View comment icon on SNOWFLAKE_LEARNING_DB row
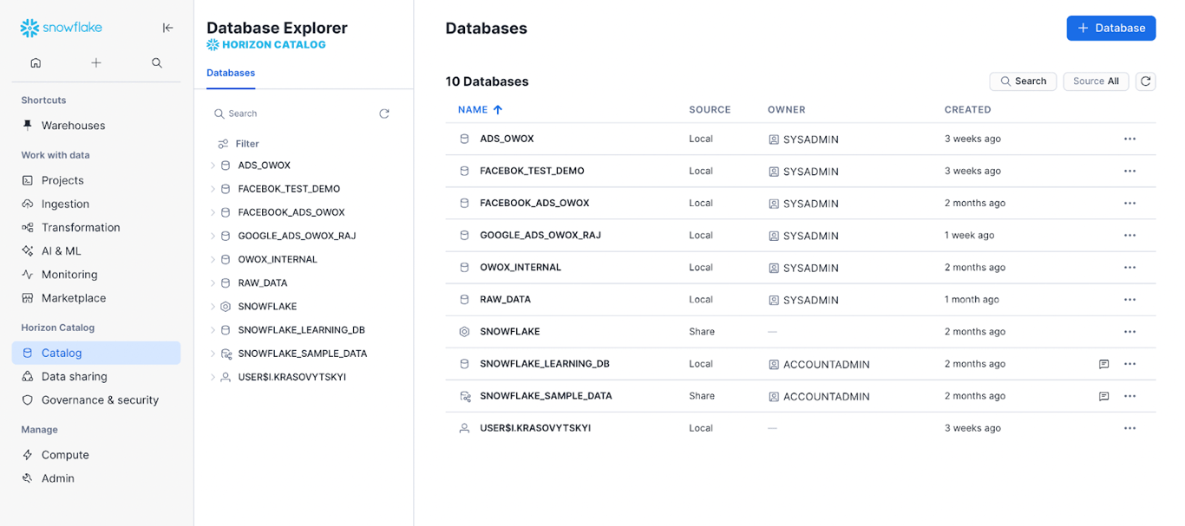The image size is (1185, 526). tap(1103, 364)
